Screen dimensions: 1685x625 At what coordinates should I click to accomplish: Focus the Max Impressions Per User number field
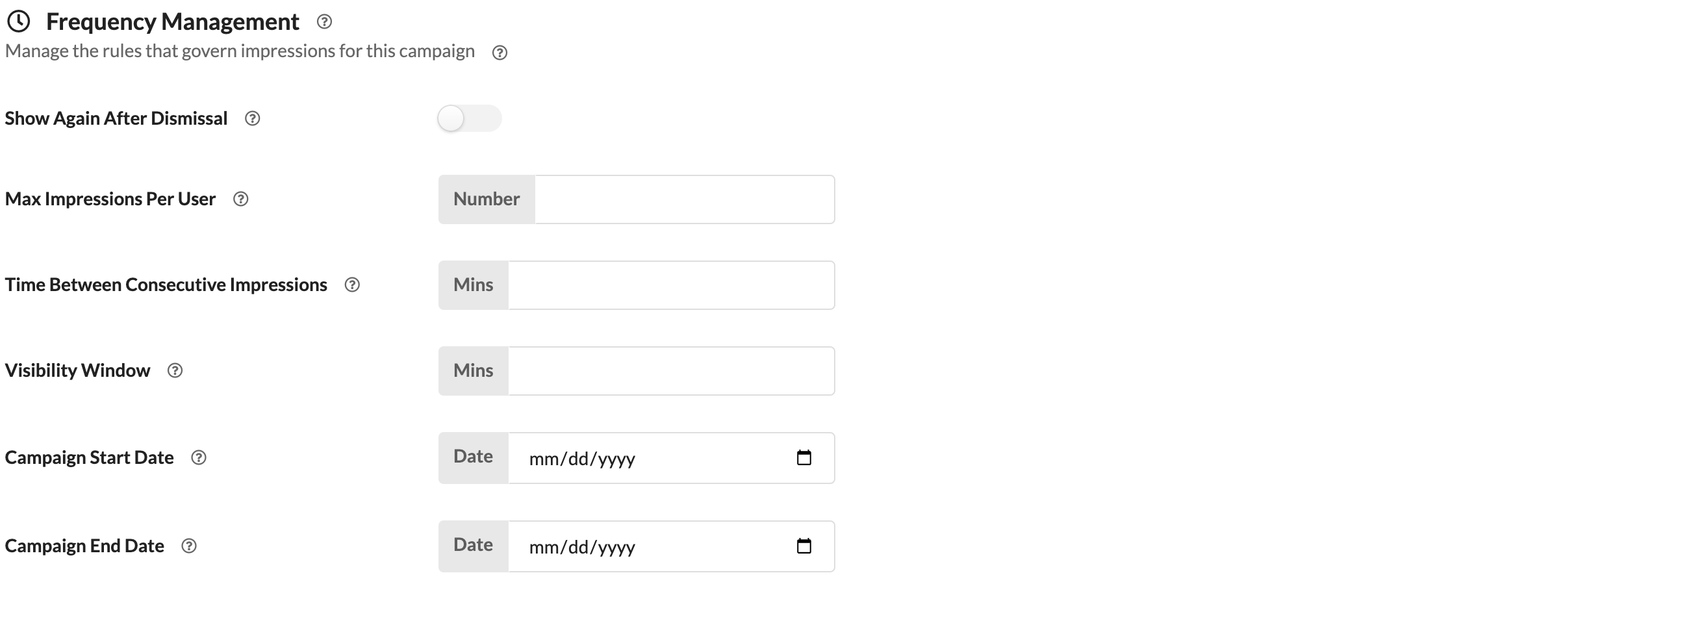click(683, 199)
